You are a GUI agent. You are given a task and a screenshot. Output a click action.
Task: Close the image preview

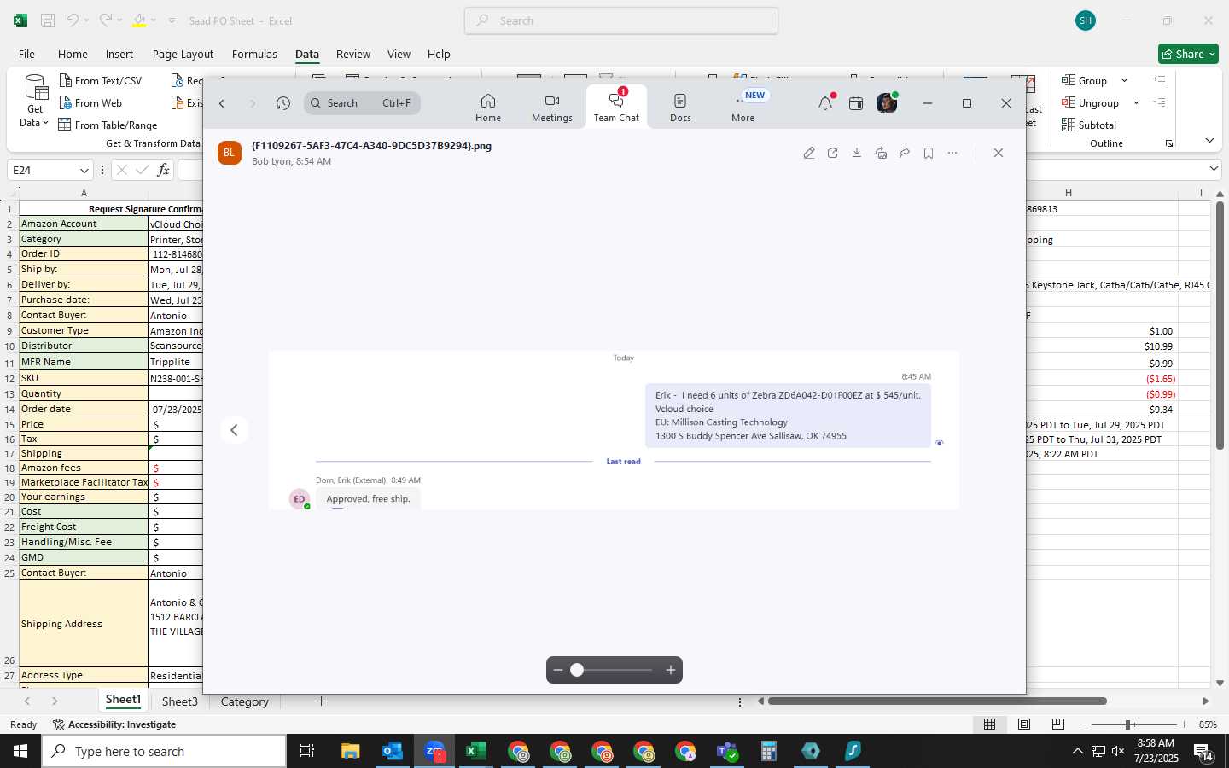[x=999, y=153]
